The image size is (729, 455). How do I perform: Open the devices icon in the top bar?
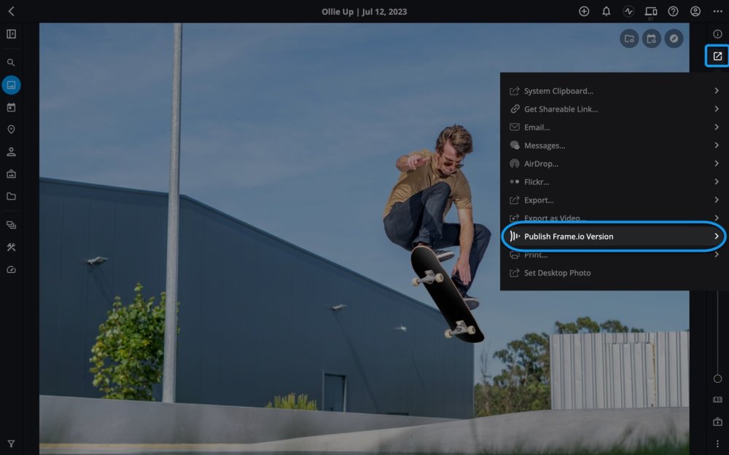click(651, 12)
